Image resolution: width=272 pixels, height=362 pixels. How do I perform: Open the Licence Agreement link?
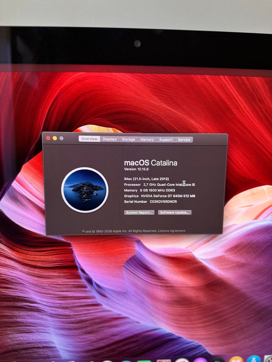coord(172,231)
